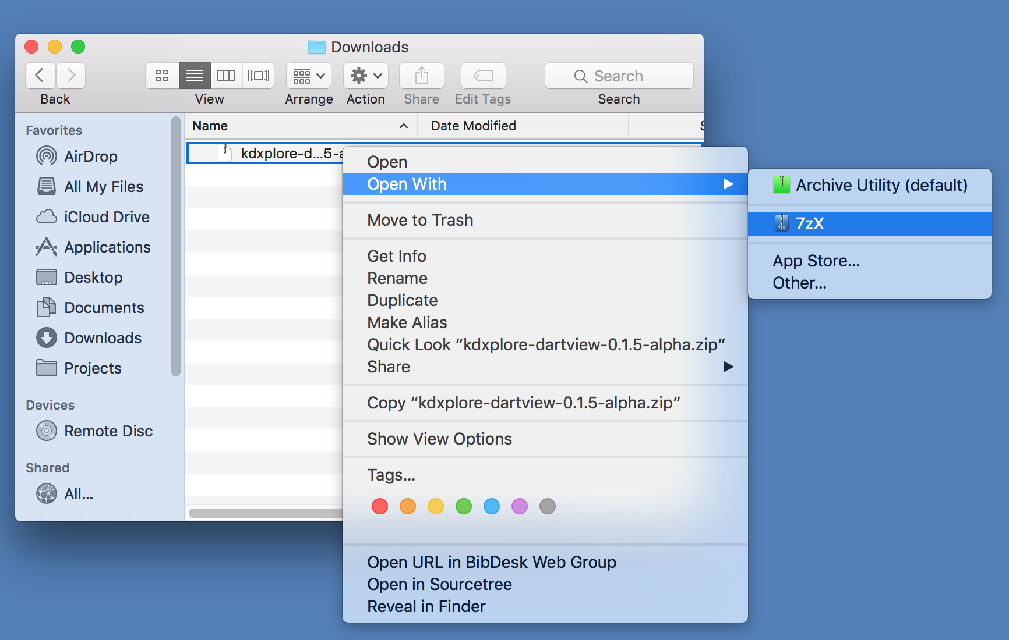Choose Get Info from context menu

tap(545, 256)
